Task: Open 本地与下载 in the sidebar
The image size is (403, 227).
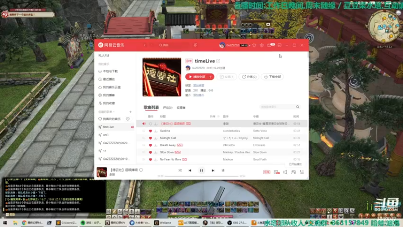Action: click(110, 71)
